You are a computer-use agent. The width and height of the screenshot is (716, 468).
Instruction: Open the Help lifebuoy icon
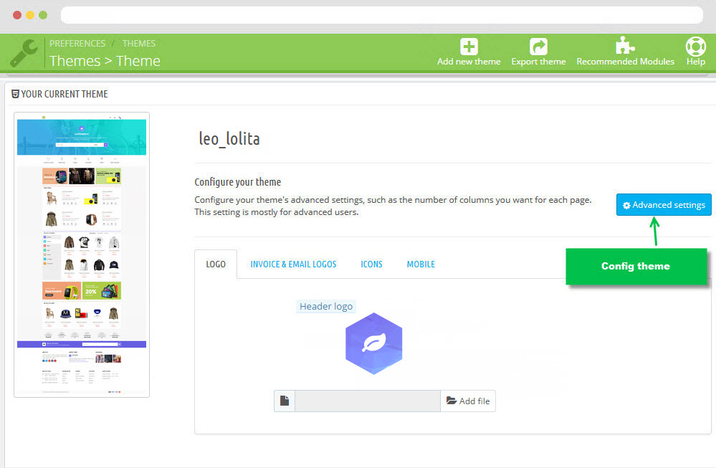pos(695,47)
